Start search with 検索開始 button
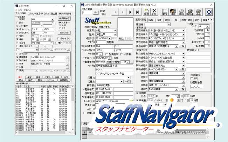This screenshot has height=142, width=228. click(x=64, y=18)
